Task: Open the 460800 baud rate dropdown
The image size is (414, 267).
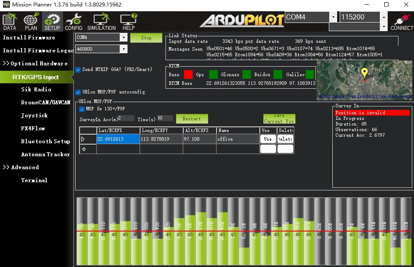Action: (124, 49)
